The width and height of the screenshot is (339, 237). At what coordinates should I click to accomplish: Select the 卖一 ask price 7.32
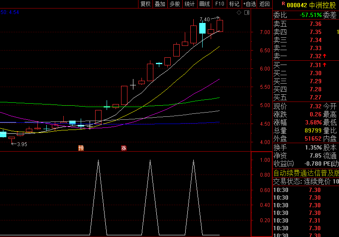[x=315, y=56]
